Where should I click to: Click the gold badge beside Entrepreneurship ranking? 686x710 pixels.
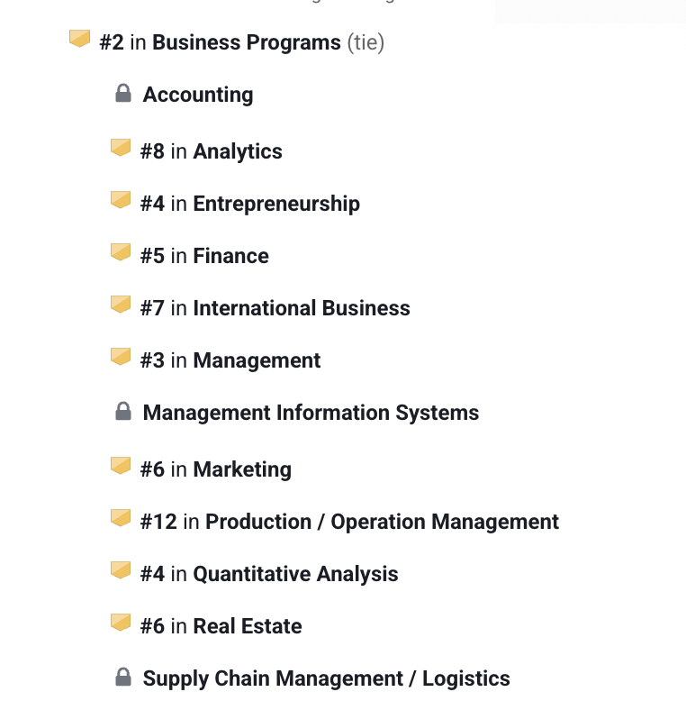[121, 200]
